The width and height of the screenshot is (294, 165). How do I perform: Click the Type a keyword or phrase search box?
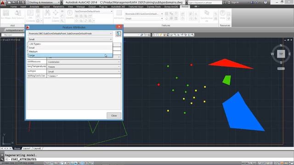205,2
